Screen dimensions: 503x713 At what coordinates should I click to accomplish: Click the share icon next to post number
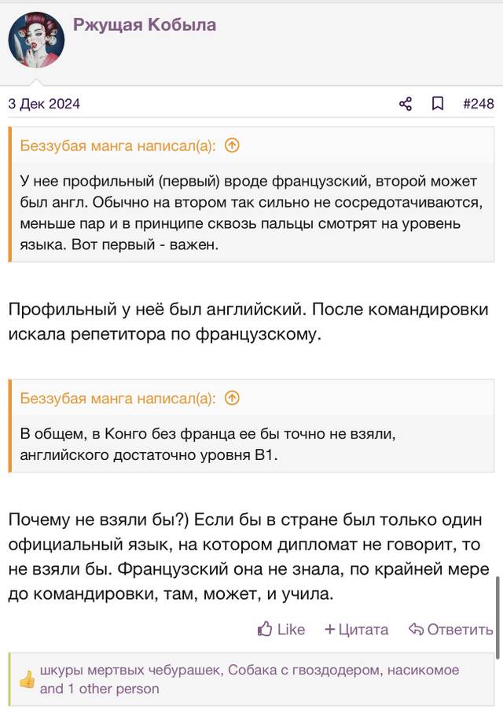406,104
